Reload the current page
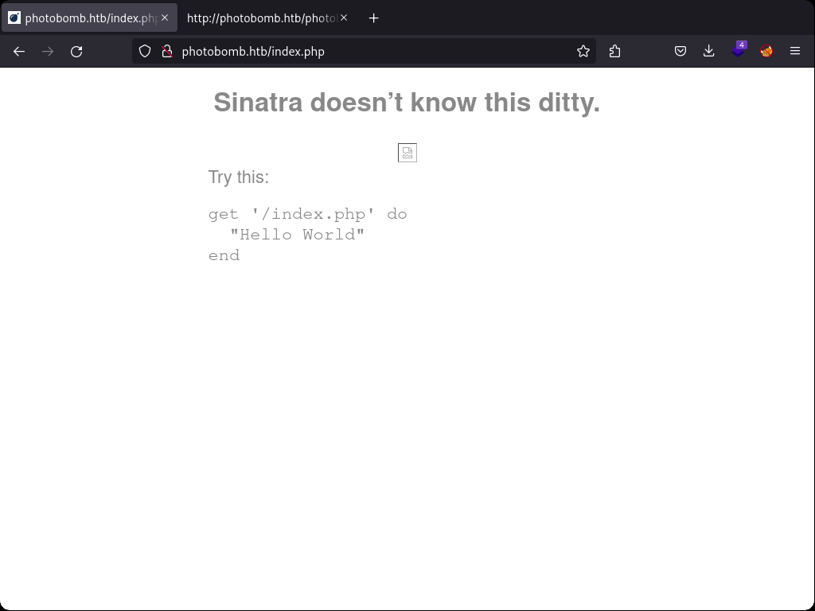 pyautogui.click(x=76, y=51)
